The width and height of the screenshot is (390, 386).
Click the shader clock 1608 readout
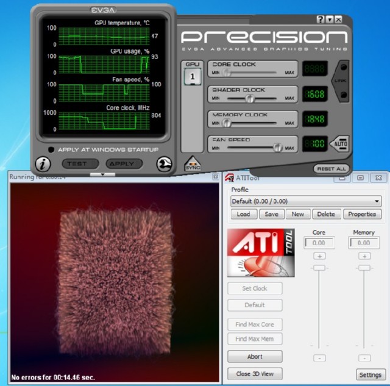pyautogui.click(x=315, y=94)
